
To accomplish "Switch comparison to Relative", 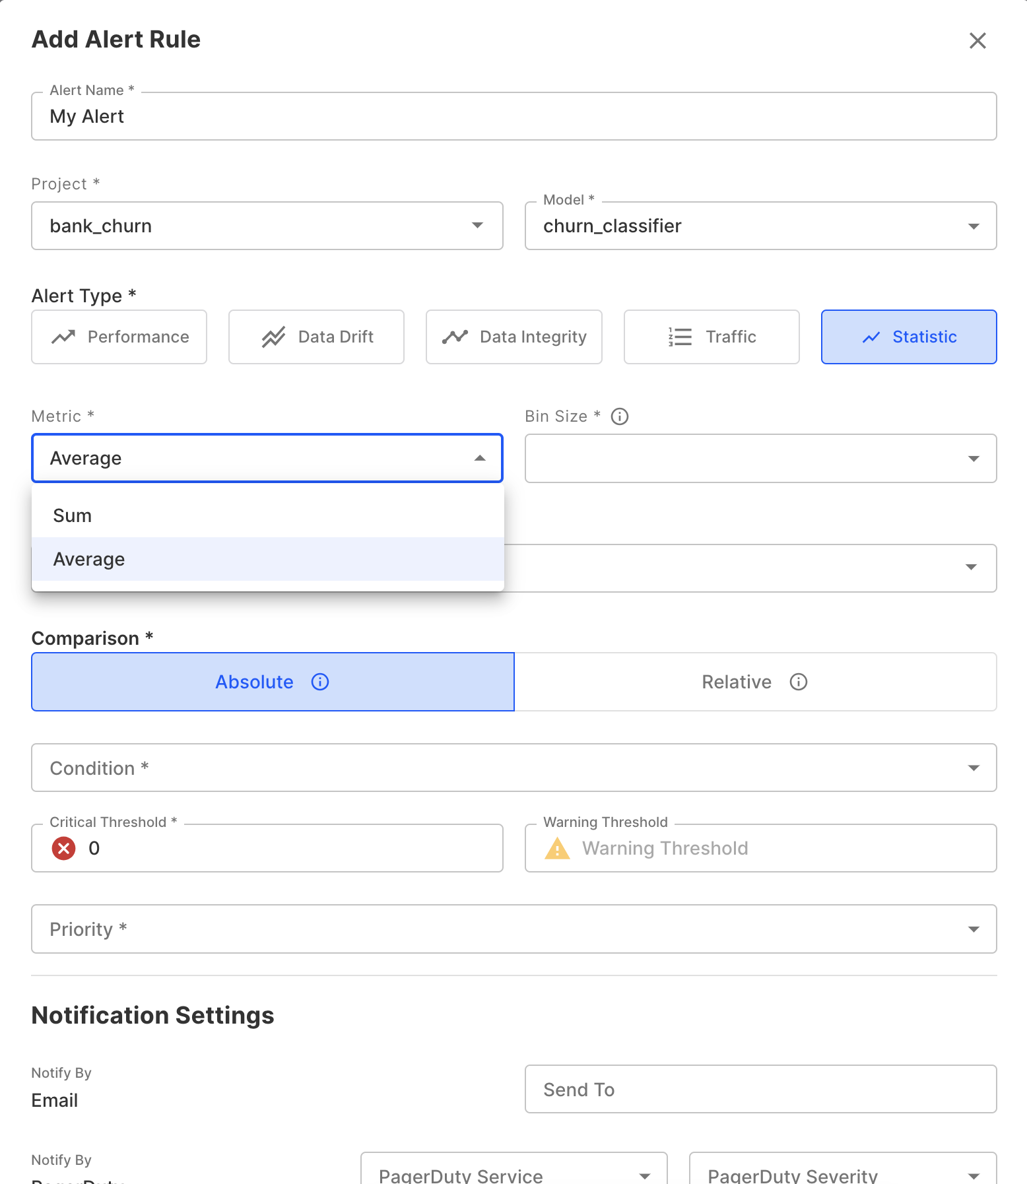I will point(755,682).
